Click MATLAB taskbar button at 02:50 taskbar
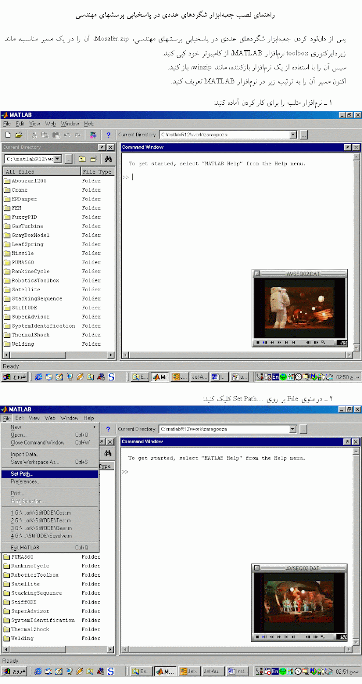The width and height of the screenshot is (362, 684). pos(160,377)
